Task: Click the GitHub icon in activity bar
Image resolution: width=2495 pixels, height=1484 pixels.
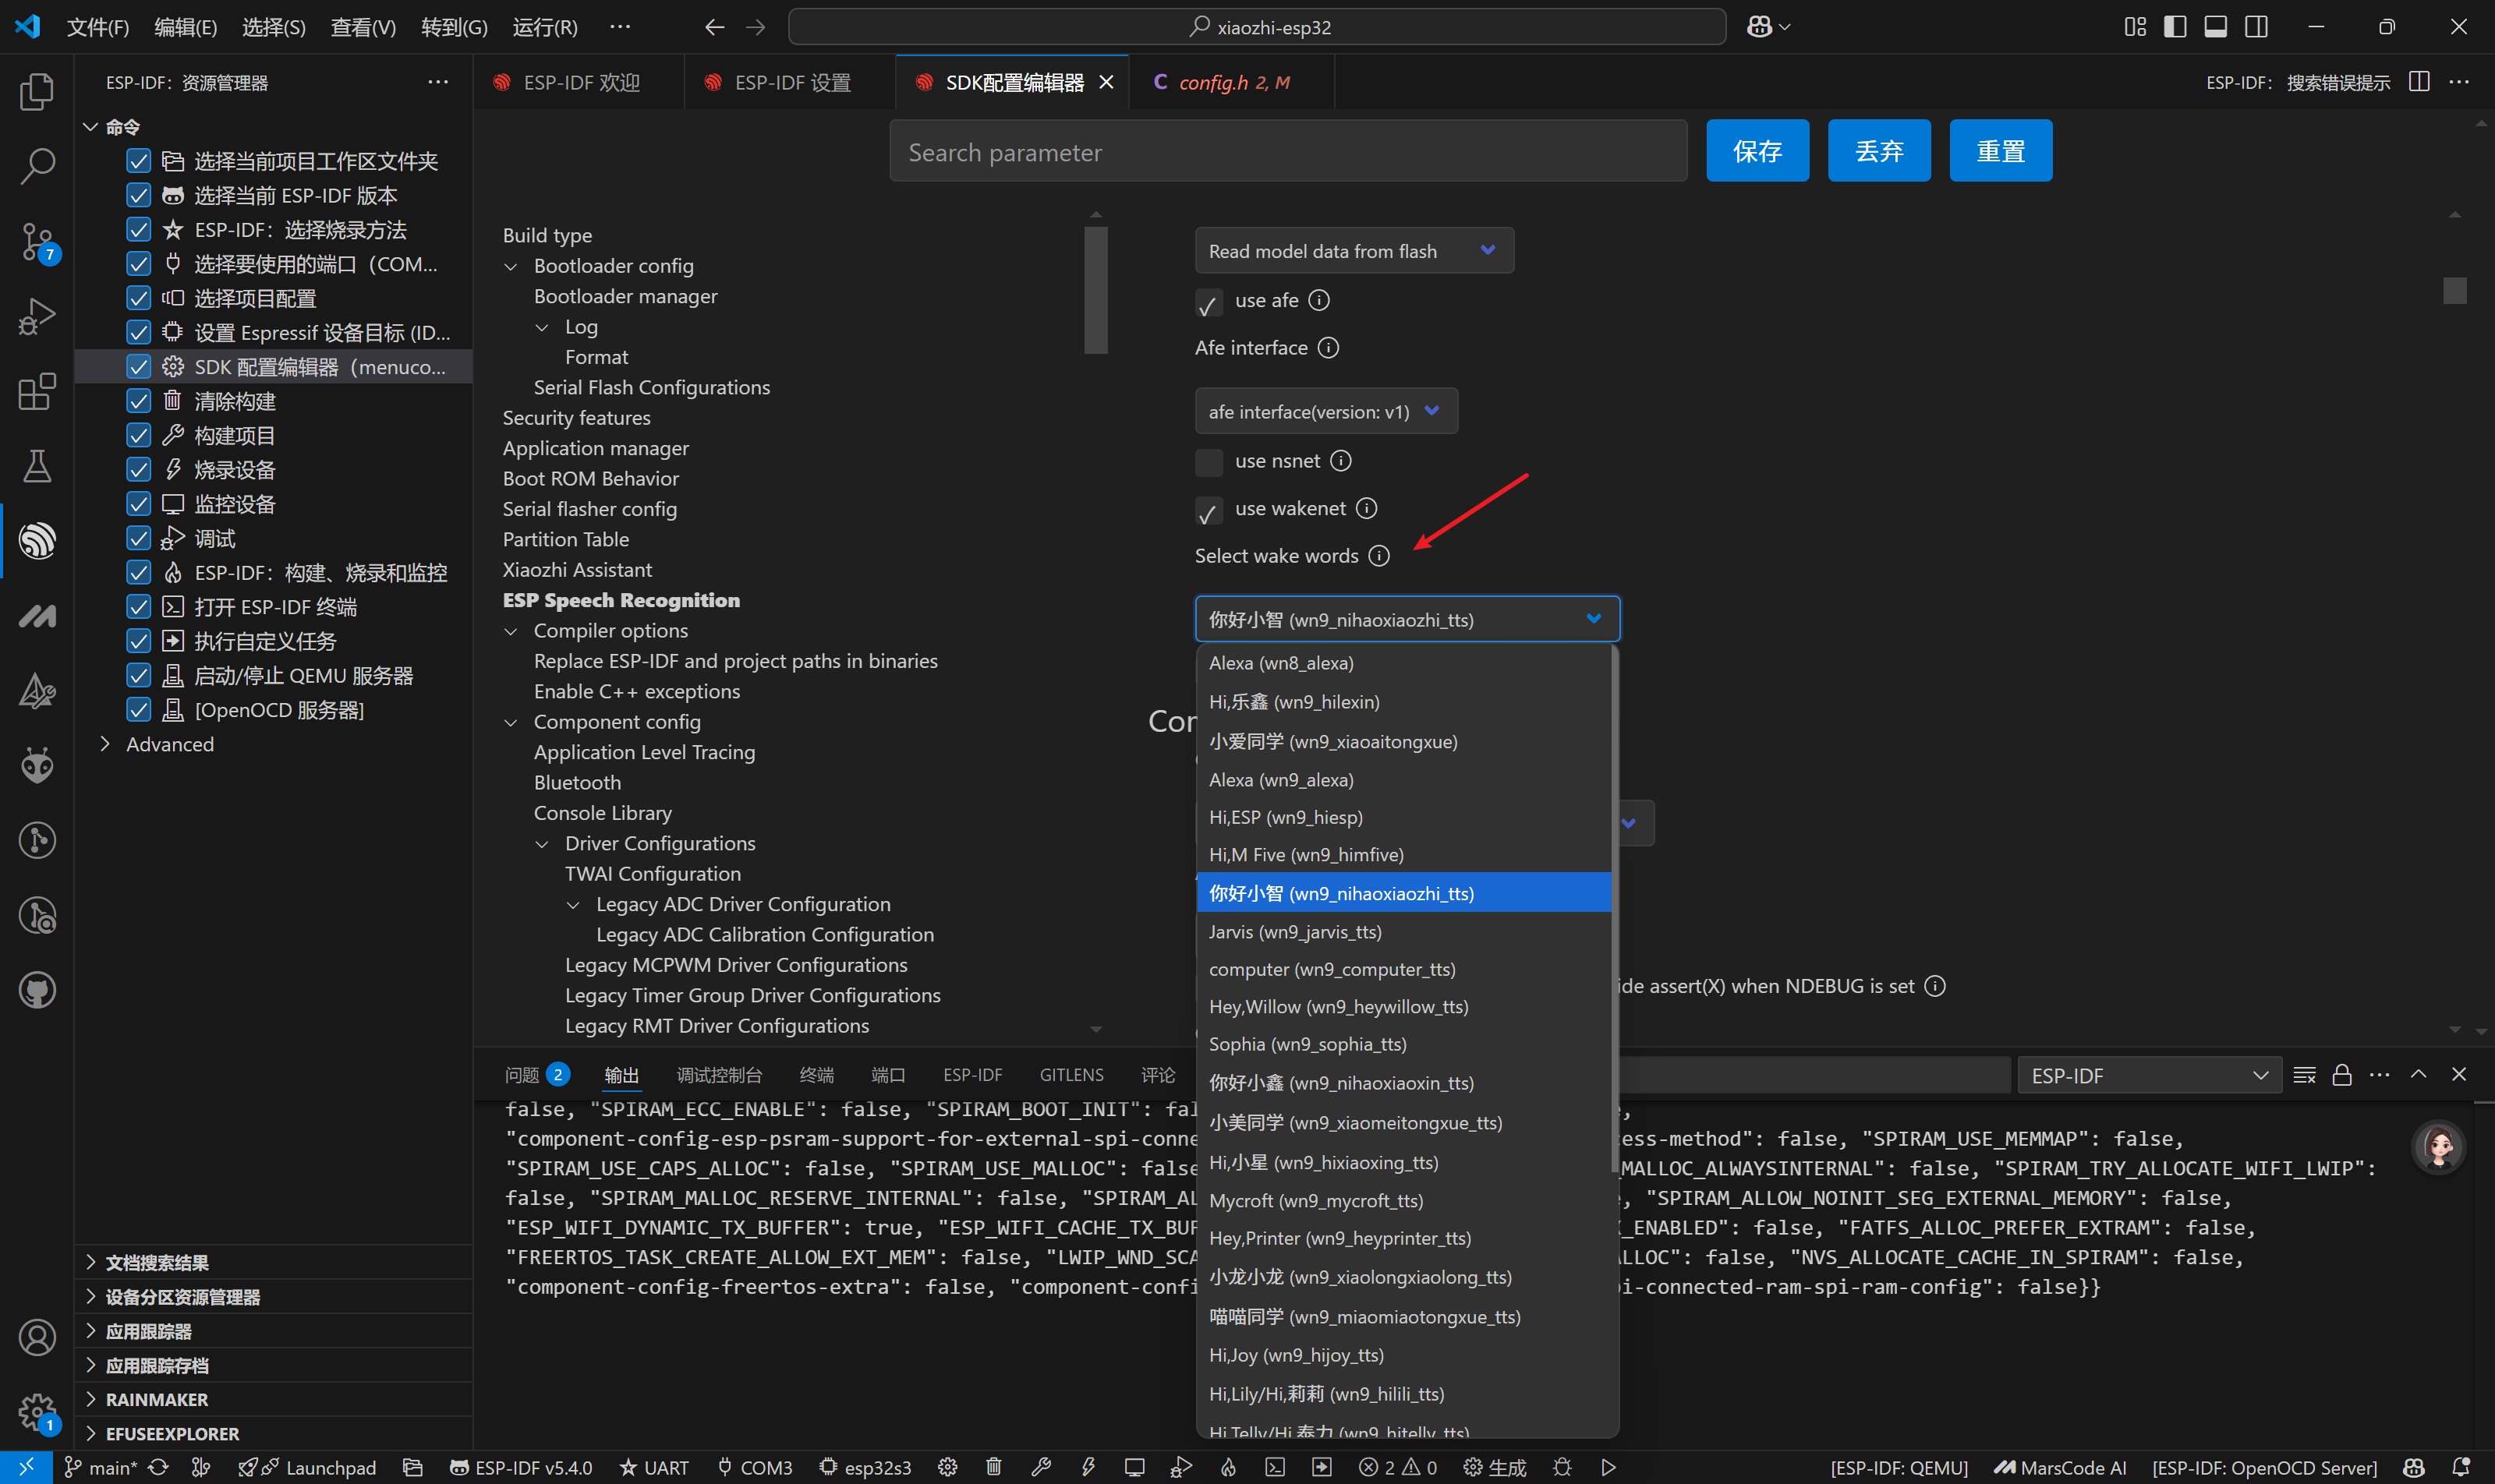Action: click(x=37, y=990)
